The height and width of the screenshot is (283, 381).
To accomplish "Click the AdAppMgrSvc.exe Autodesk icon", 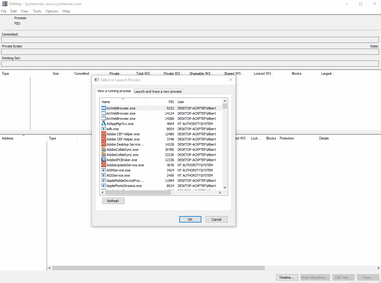I will (x=104, y=124).
